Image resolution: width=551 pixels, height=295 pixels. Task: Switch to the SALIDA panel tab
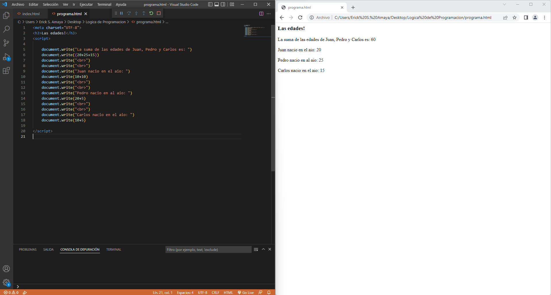click(x=48, y=249)
